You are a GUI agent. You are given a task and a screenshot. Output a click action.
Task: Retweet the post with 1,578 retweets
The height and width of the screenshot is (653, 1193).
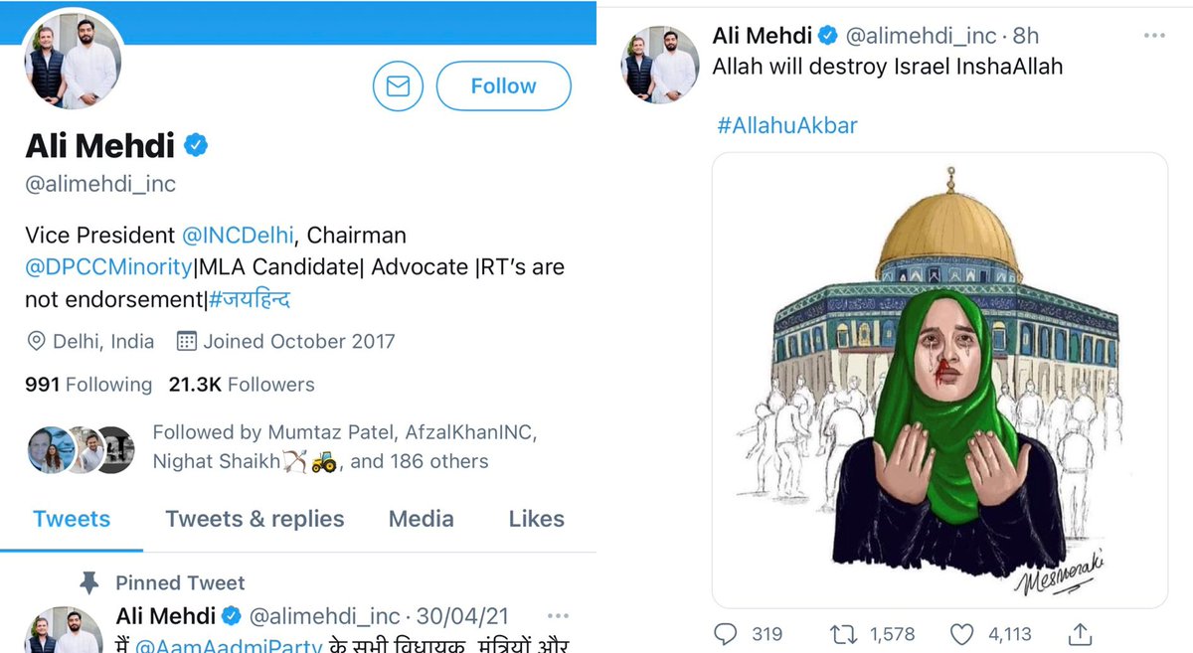point(842,633)
